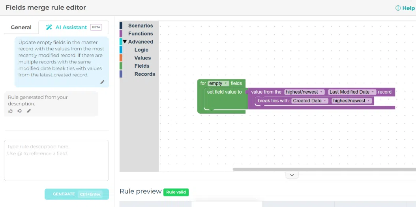The width and height of the screenshot is (416, 207).
Task: Click the AI Assistant magic wand icon
Action: [49, 27]
